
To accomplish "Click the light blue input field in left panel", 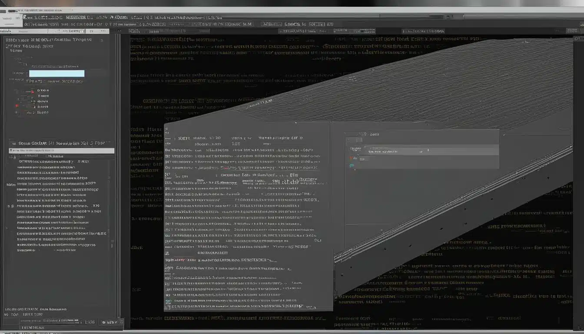I will click(x=56, y=73).
